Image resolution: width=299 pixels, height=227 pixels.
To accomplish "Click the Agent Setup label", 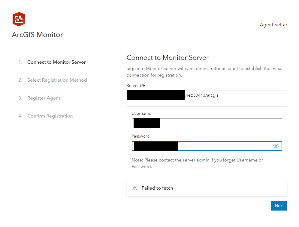I will [273, 25].
